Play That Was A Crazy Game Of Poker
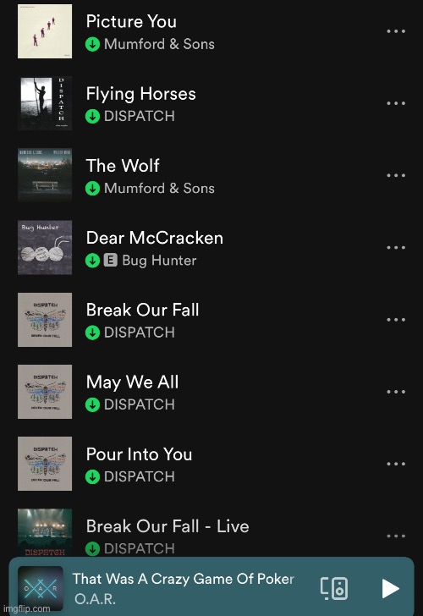The width and height of the screenshot is (423, 616). pyautogui.click(x=390, y=588)
